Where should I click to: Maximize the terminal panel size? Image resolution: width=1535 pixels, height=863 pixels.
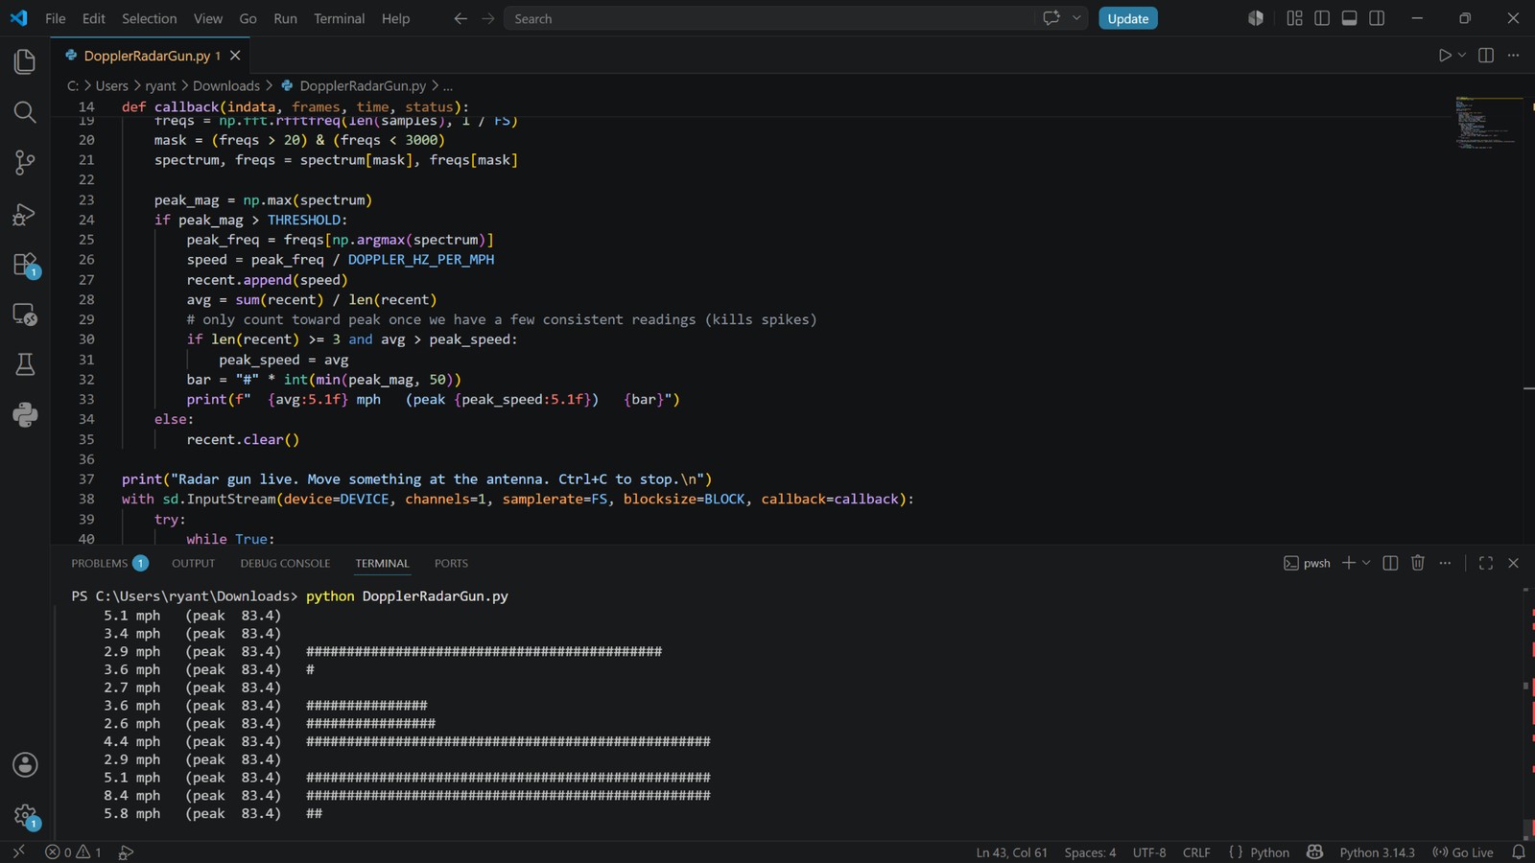(x=1486, y=563)
